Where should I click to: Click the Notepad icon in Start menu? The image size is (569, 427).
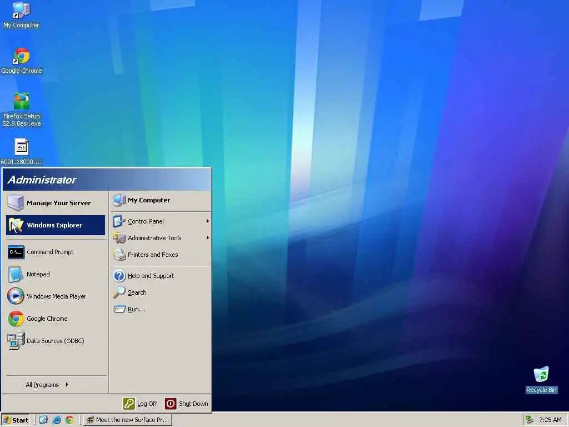(x=16, y=274)
